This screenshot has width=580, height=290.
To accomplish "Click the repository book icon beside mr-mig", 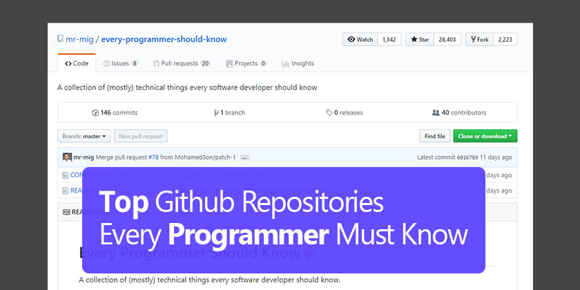I will (x=60, y=39).
